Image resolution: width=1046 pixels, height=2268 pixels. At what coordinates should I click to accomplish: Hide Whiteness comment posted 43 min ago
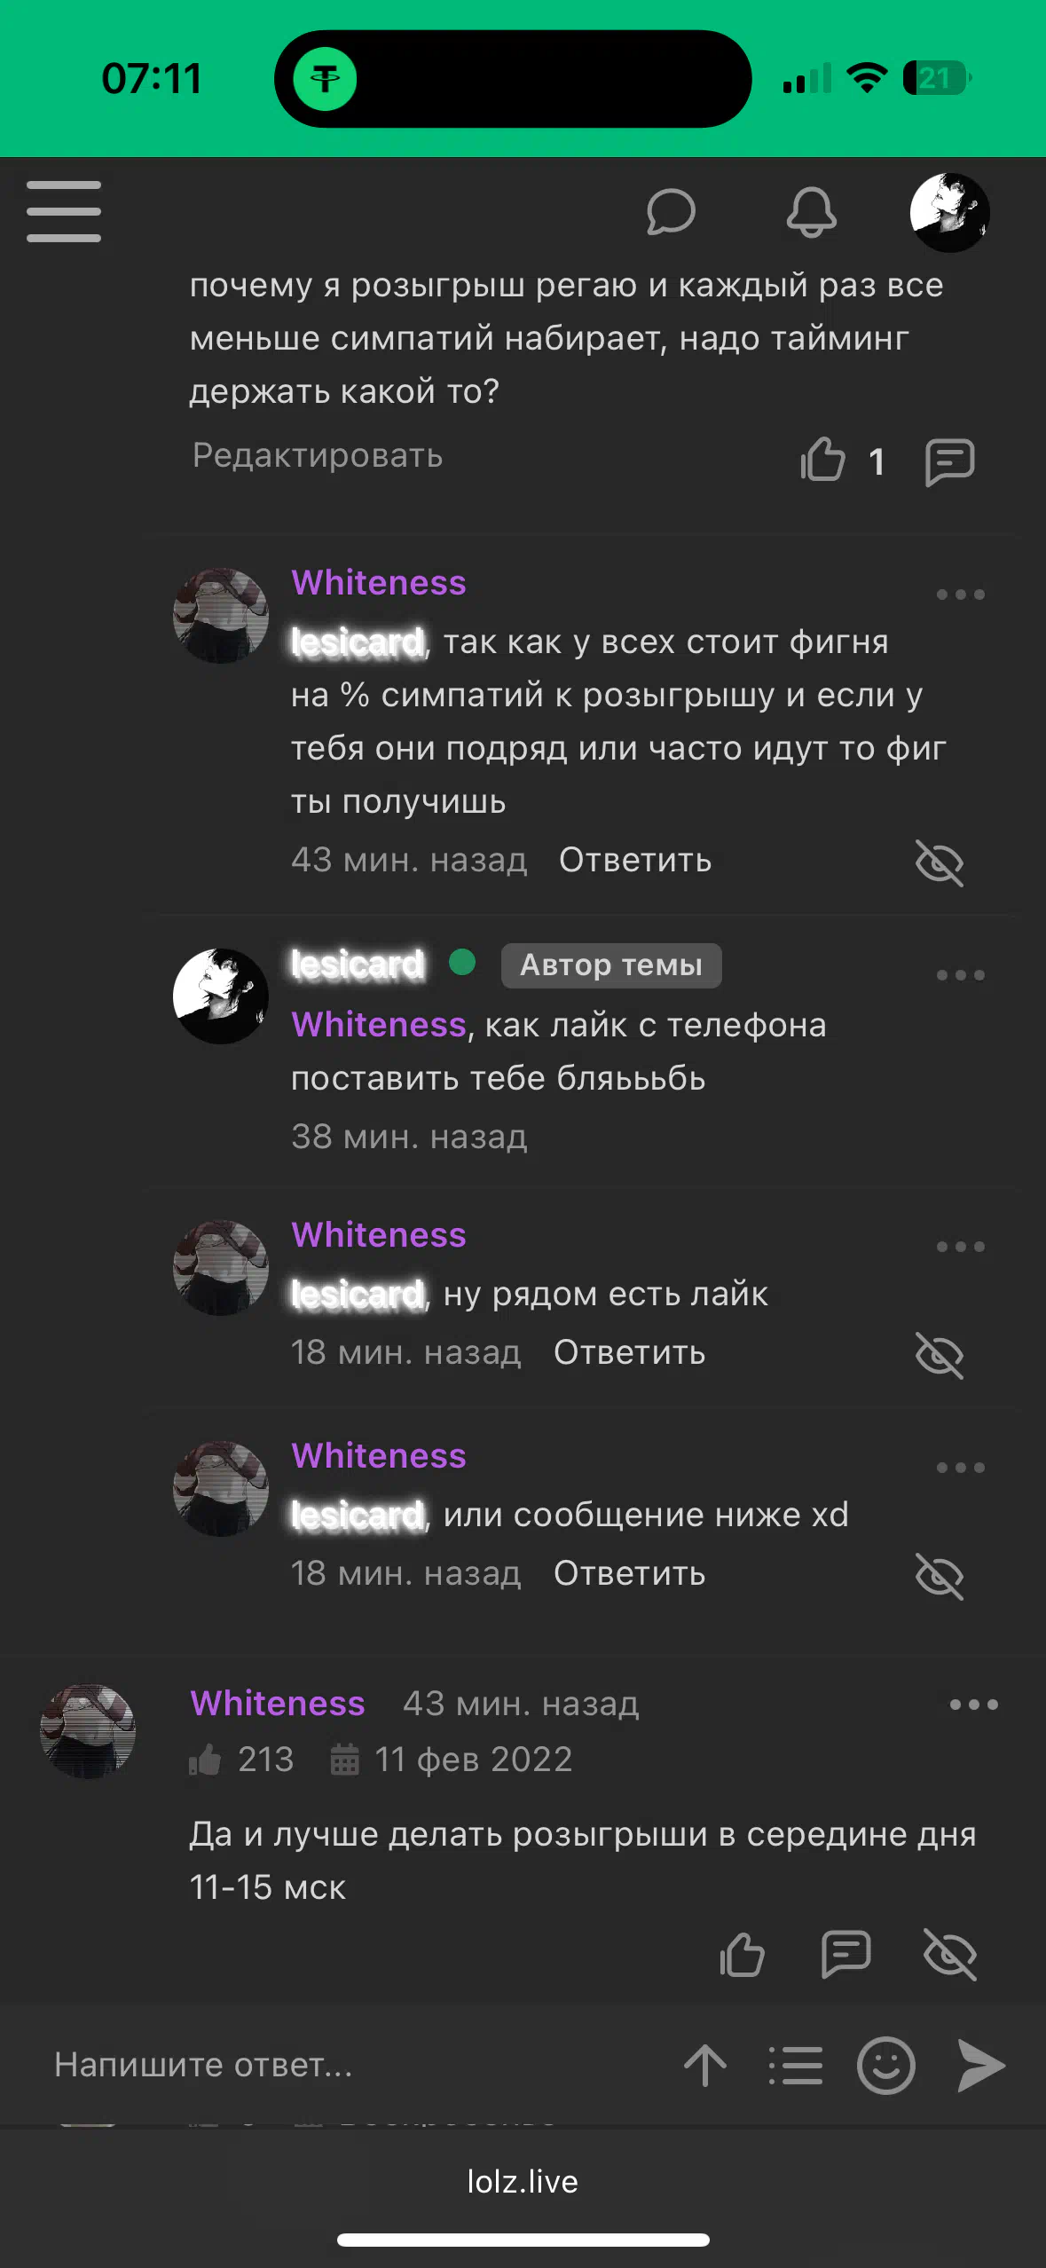click(940, 862)
